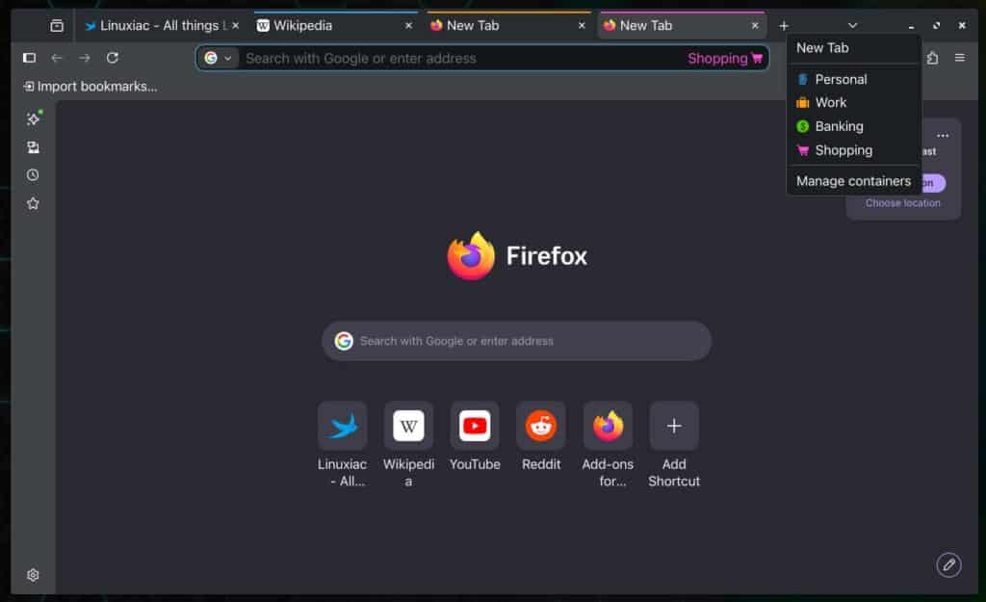Open synced tabs sidebar icon

coord(34,147)
